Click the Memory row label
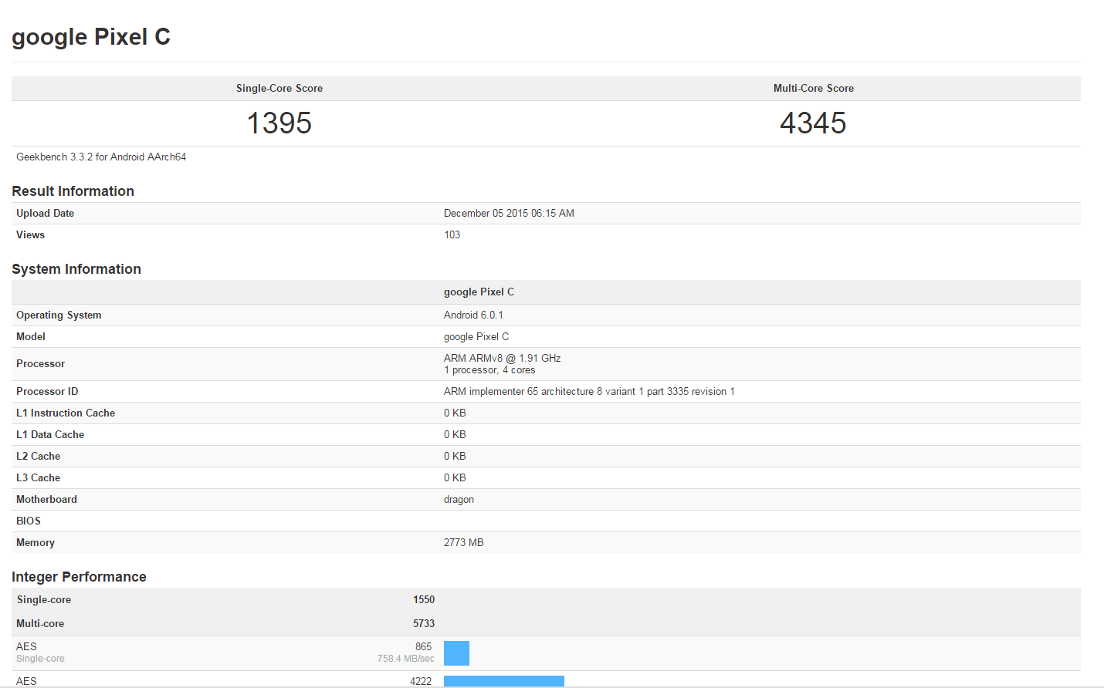1104x688 pixels. tap(36, 543)
